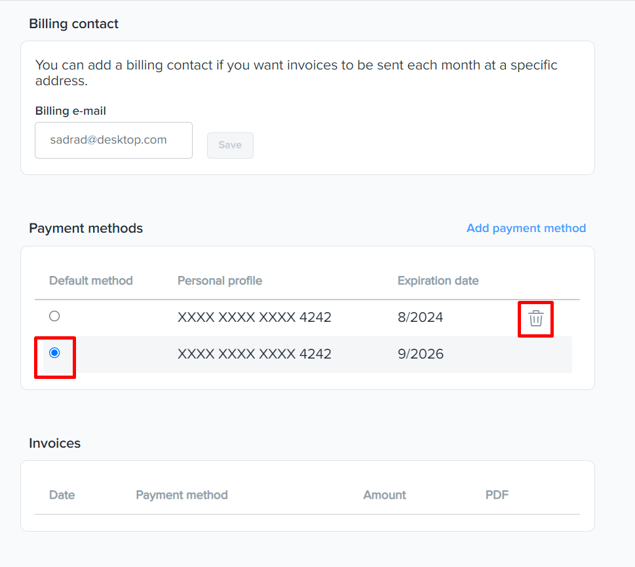Viewport: 635px width, 567px height.
Task: Click the 9/2026 expiration date value
Action: [x=420, y=355]
